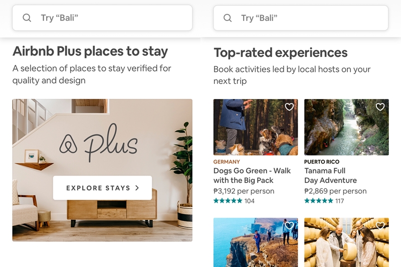Screen dimensions: 401x267
Task: Save Dogs Go Green experience with heart
Action: [289, 107]
